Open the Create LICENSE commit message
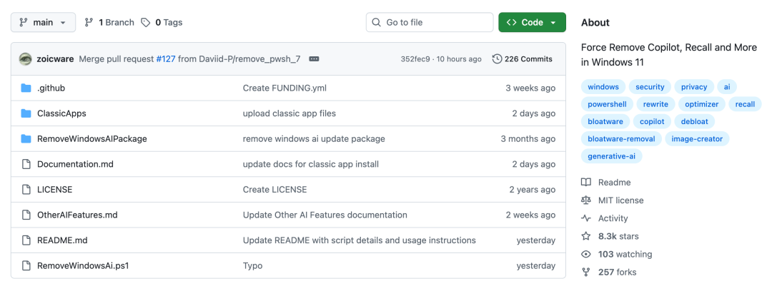The height and width of the screenshot is (286, 772). point(274,190)
